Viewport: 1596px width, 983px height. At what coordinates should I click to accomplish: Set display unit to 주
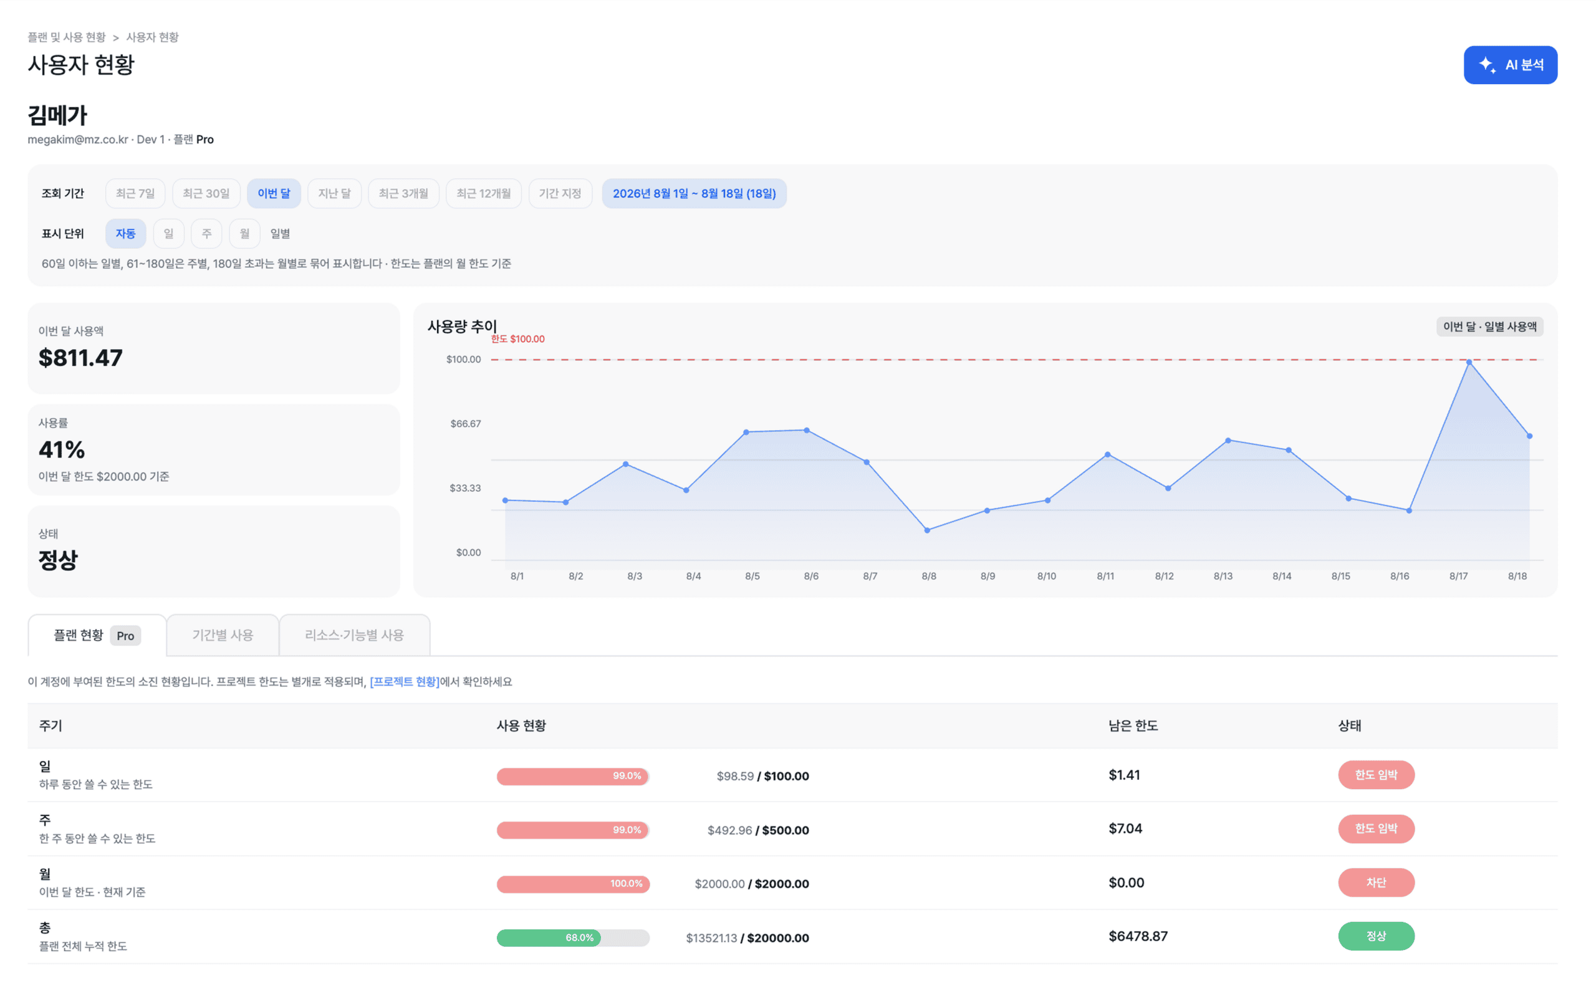coord(207,233)
